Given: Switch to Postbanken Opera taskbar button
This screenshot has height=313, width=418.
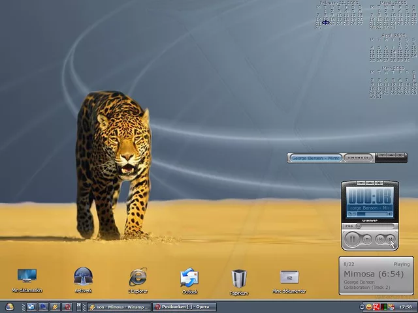Looking at the screenshot, I should 184,306.
